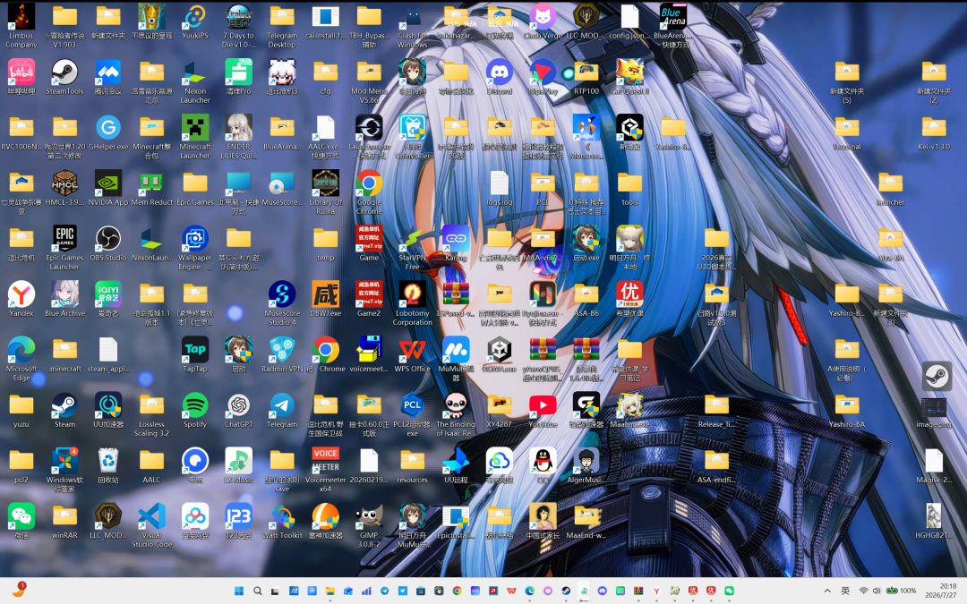
Task: Open the ENDER LILIES shortcut
Action: [239, 136]
